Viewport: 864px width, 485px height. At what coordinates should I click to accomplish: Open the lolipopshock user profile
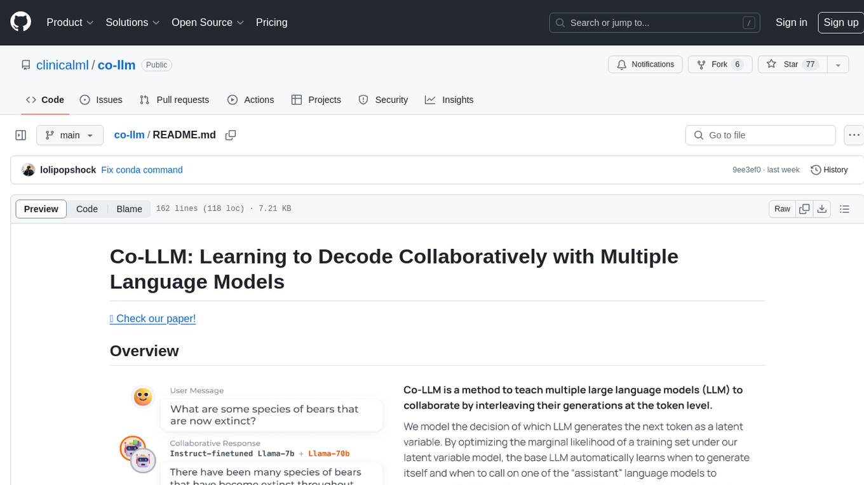pos(68,170)
